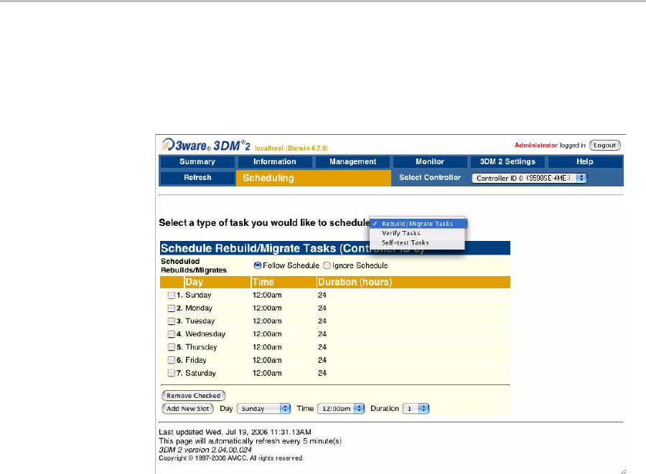
Task: Open the Summary menu
Action: point(197,161)
